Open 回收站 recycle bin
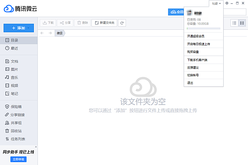Screen dimensions: 248x165 [19, 131]
